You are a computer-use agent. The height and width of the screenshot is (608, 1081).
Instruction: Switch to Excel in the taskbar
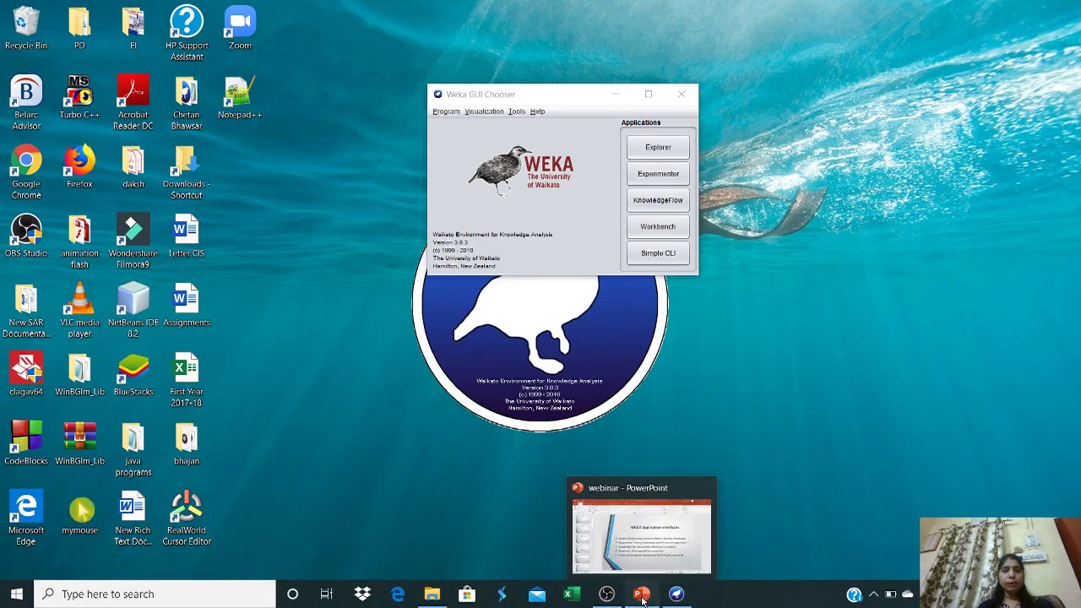(x=572, y=594)
